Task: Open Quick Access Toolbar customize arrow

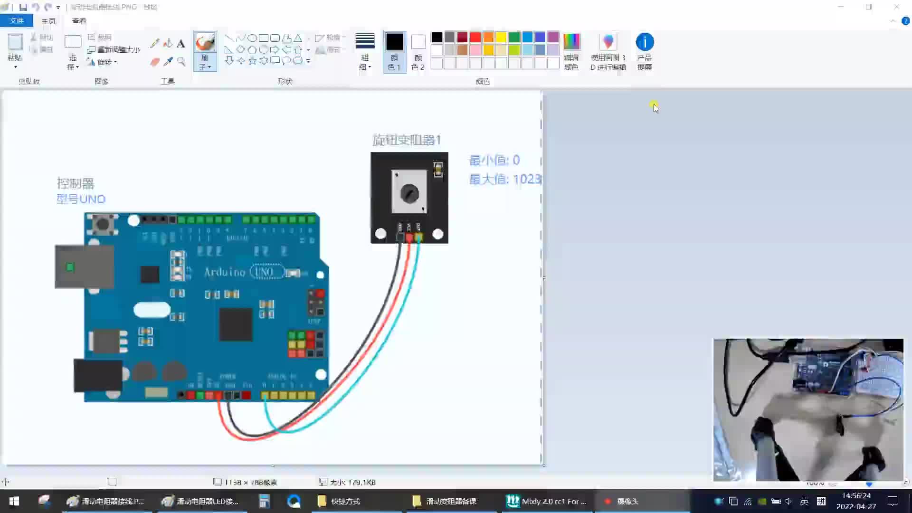Action: tap(58, 8)
